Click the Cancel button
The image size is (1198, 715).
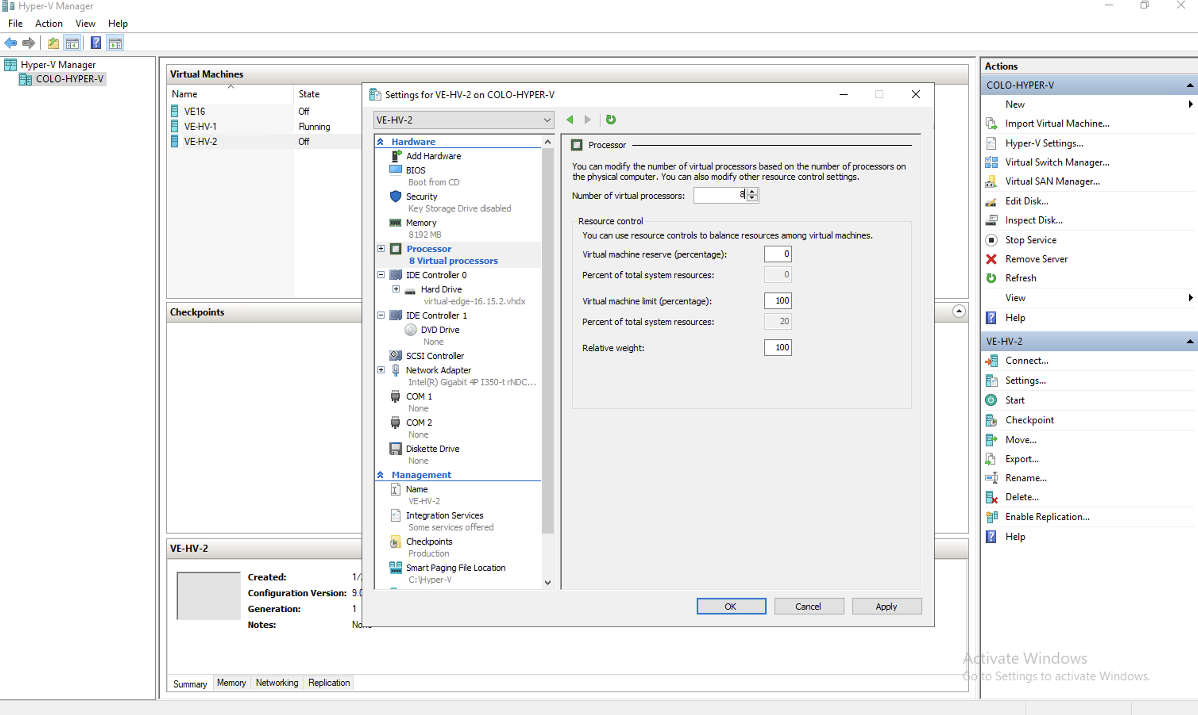[808, 606]
